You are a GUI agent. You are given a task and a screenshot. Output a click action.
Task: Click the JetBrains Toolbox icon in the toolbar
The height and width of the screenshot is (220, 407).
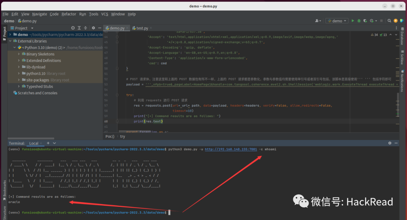click(402, 21)
